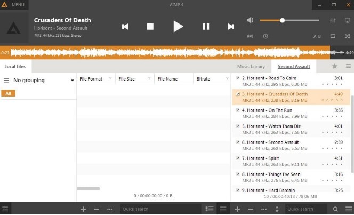354x215 pixels.
Task: Open the equalizer settings icon
Action: pyautogui.click(x=333, y=20)
